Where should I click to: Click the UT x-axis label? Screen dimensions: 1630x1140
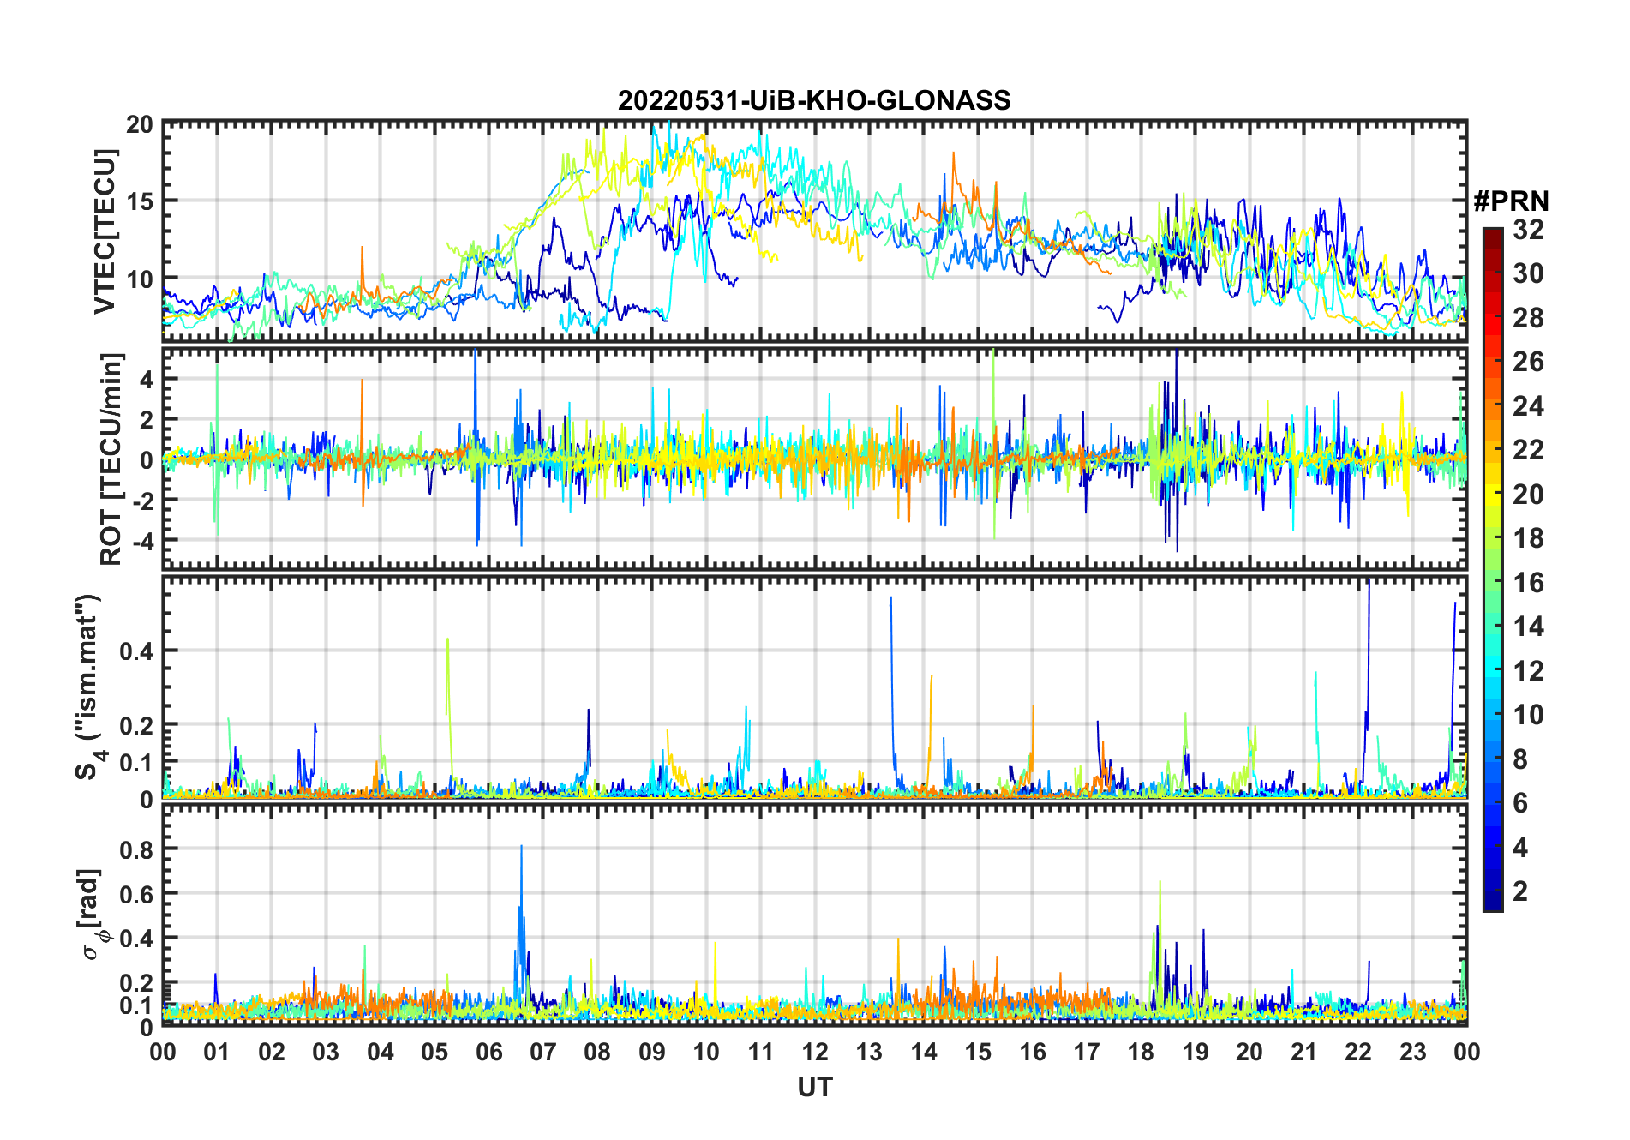pos(814,1087)
